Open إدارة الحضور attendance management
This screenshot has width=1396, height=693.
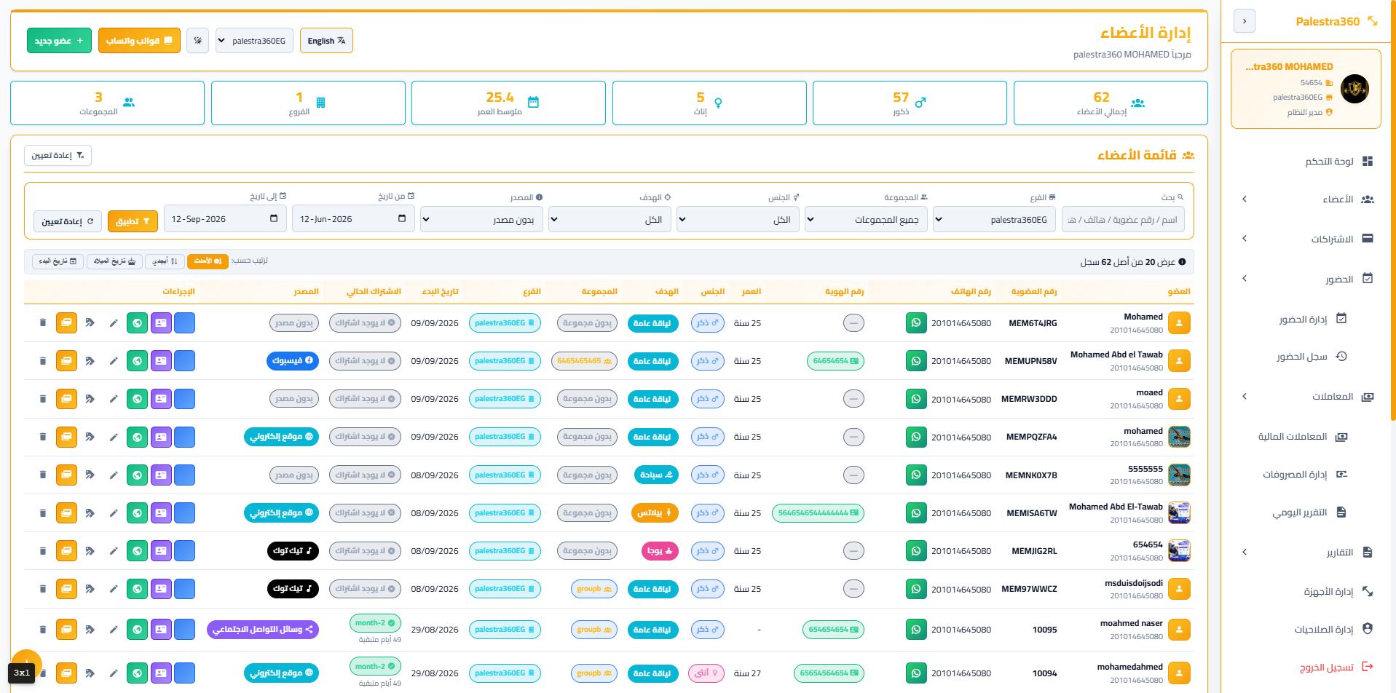click(1313, 319)
